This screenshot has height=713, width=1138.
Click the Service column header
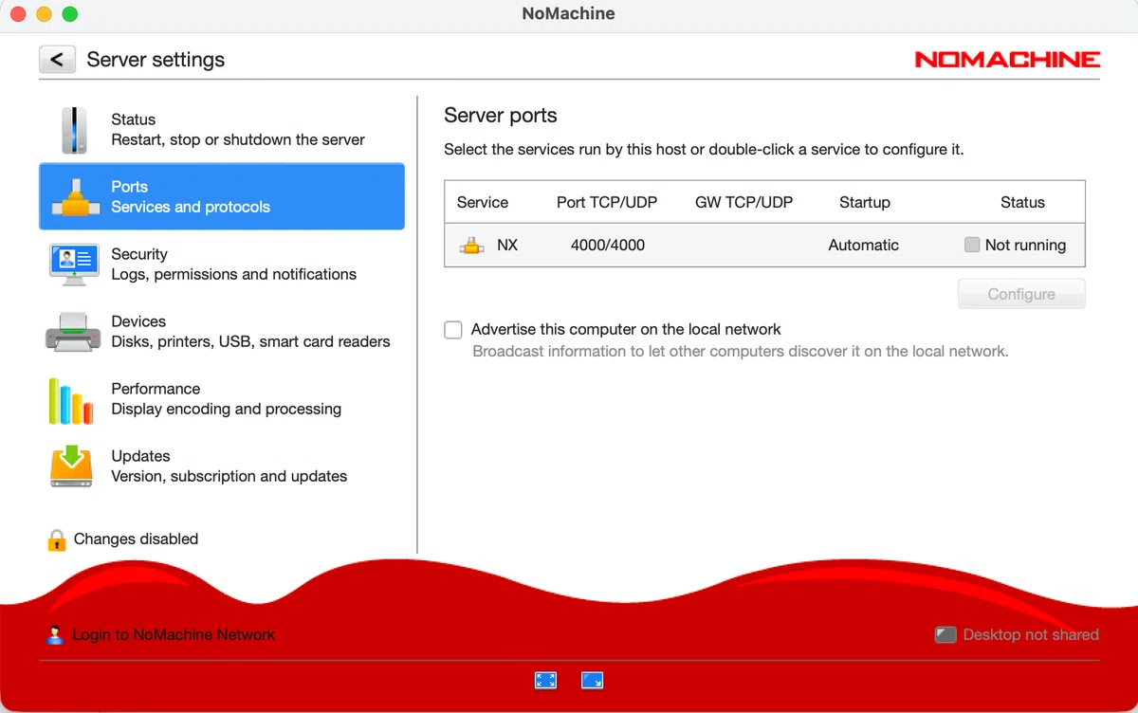coord(483,202)
